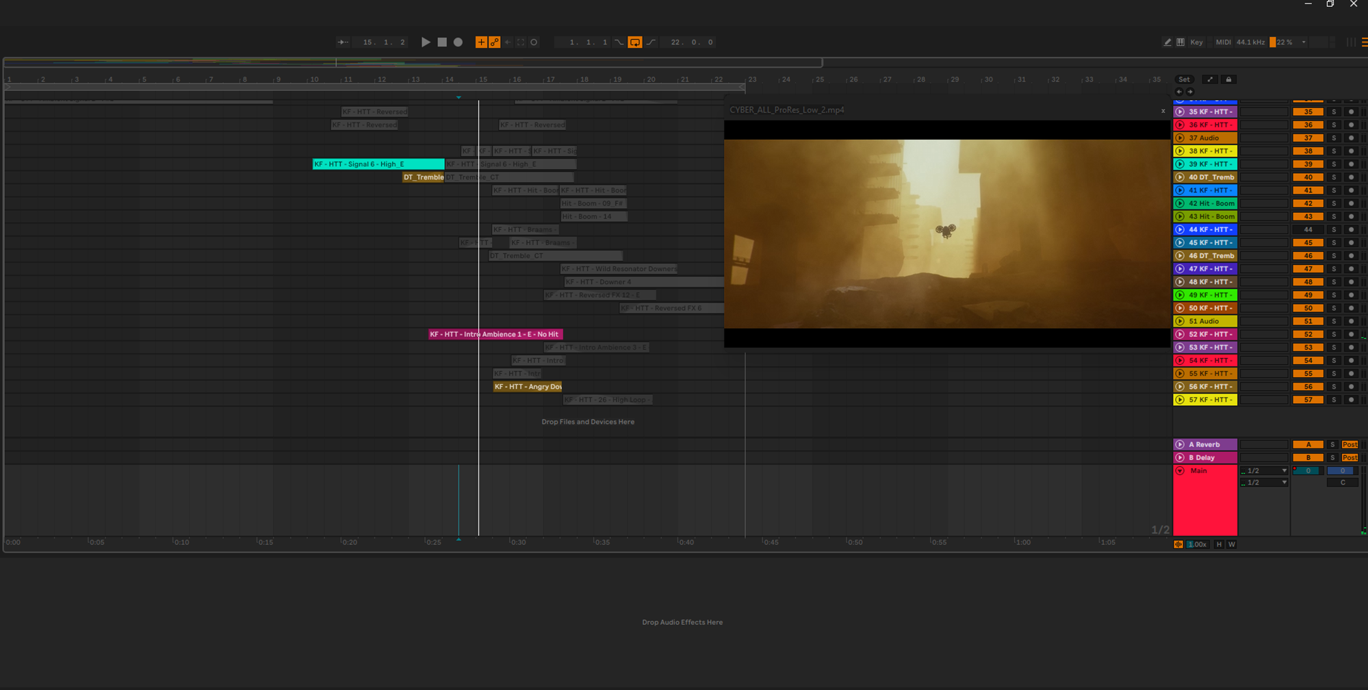This screenshot has height=690, width=1368.
Task: Toggle Post button on B Delay
Action: point(1350,457)
